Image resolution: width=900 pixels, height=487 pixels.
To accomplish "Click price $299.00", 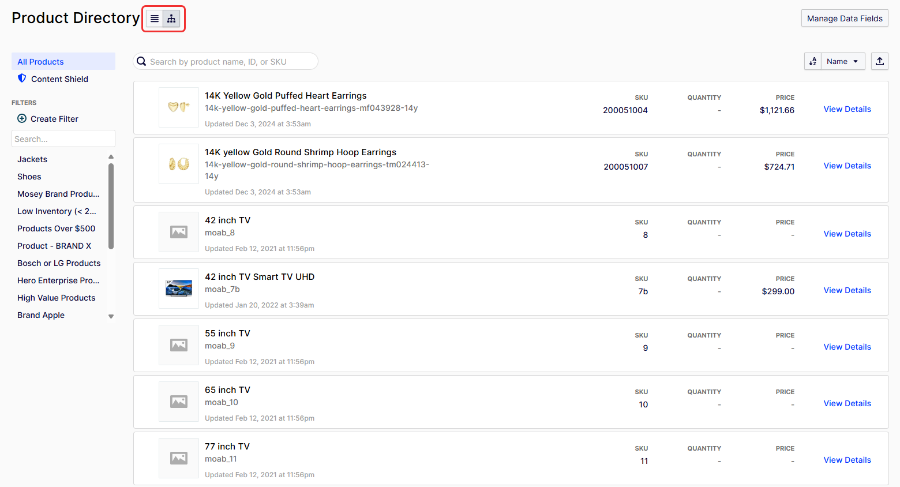I will (778, 291).
